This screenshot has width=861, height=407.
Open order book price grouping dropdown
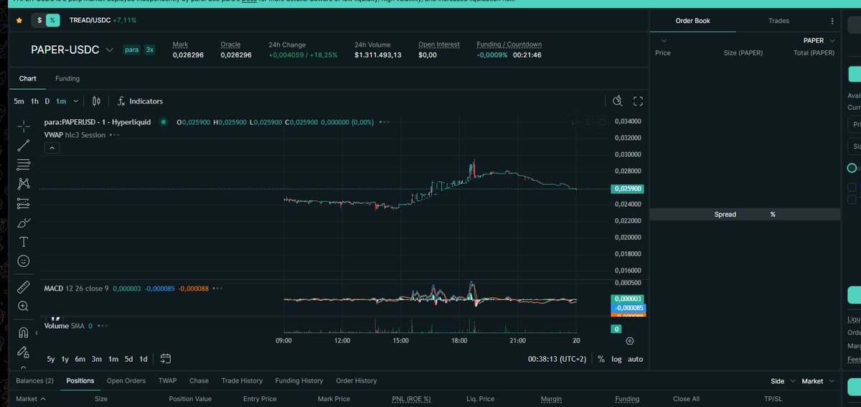pyautogui.click(x=664, y=41)
